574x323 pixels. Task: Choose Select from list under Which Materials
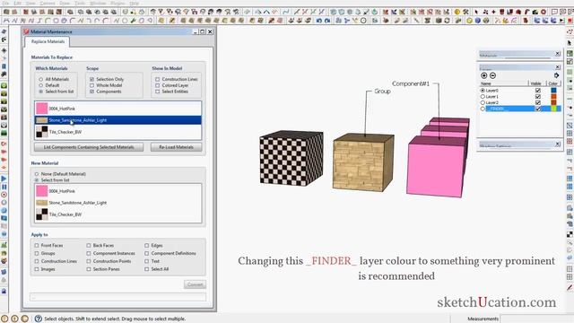[x=40, y=92]
